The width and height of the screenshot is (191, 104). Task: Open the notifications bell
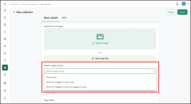[x=177, y=4]
